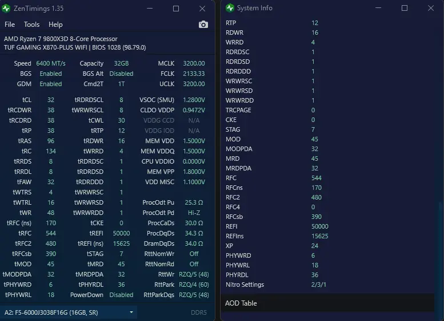
Task: Click the Cmd2T 1T value
Action: coord(121,84)
